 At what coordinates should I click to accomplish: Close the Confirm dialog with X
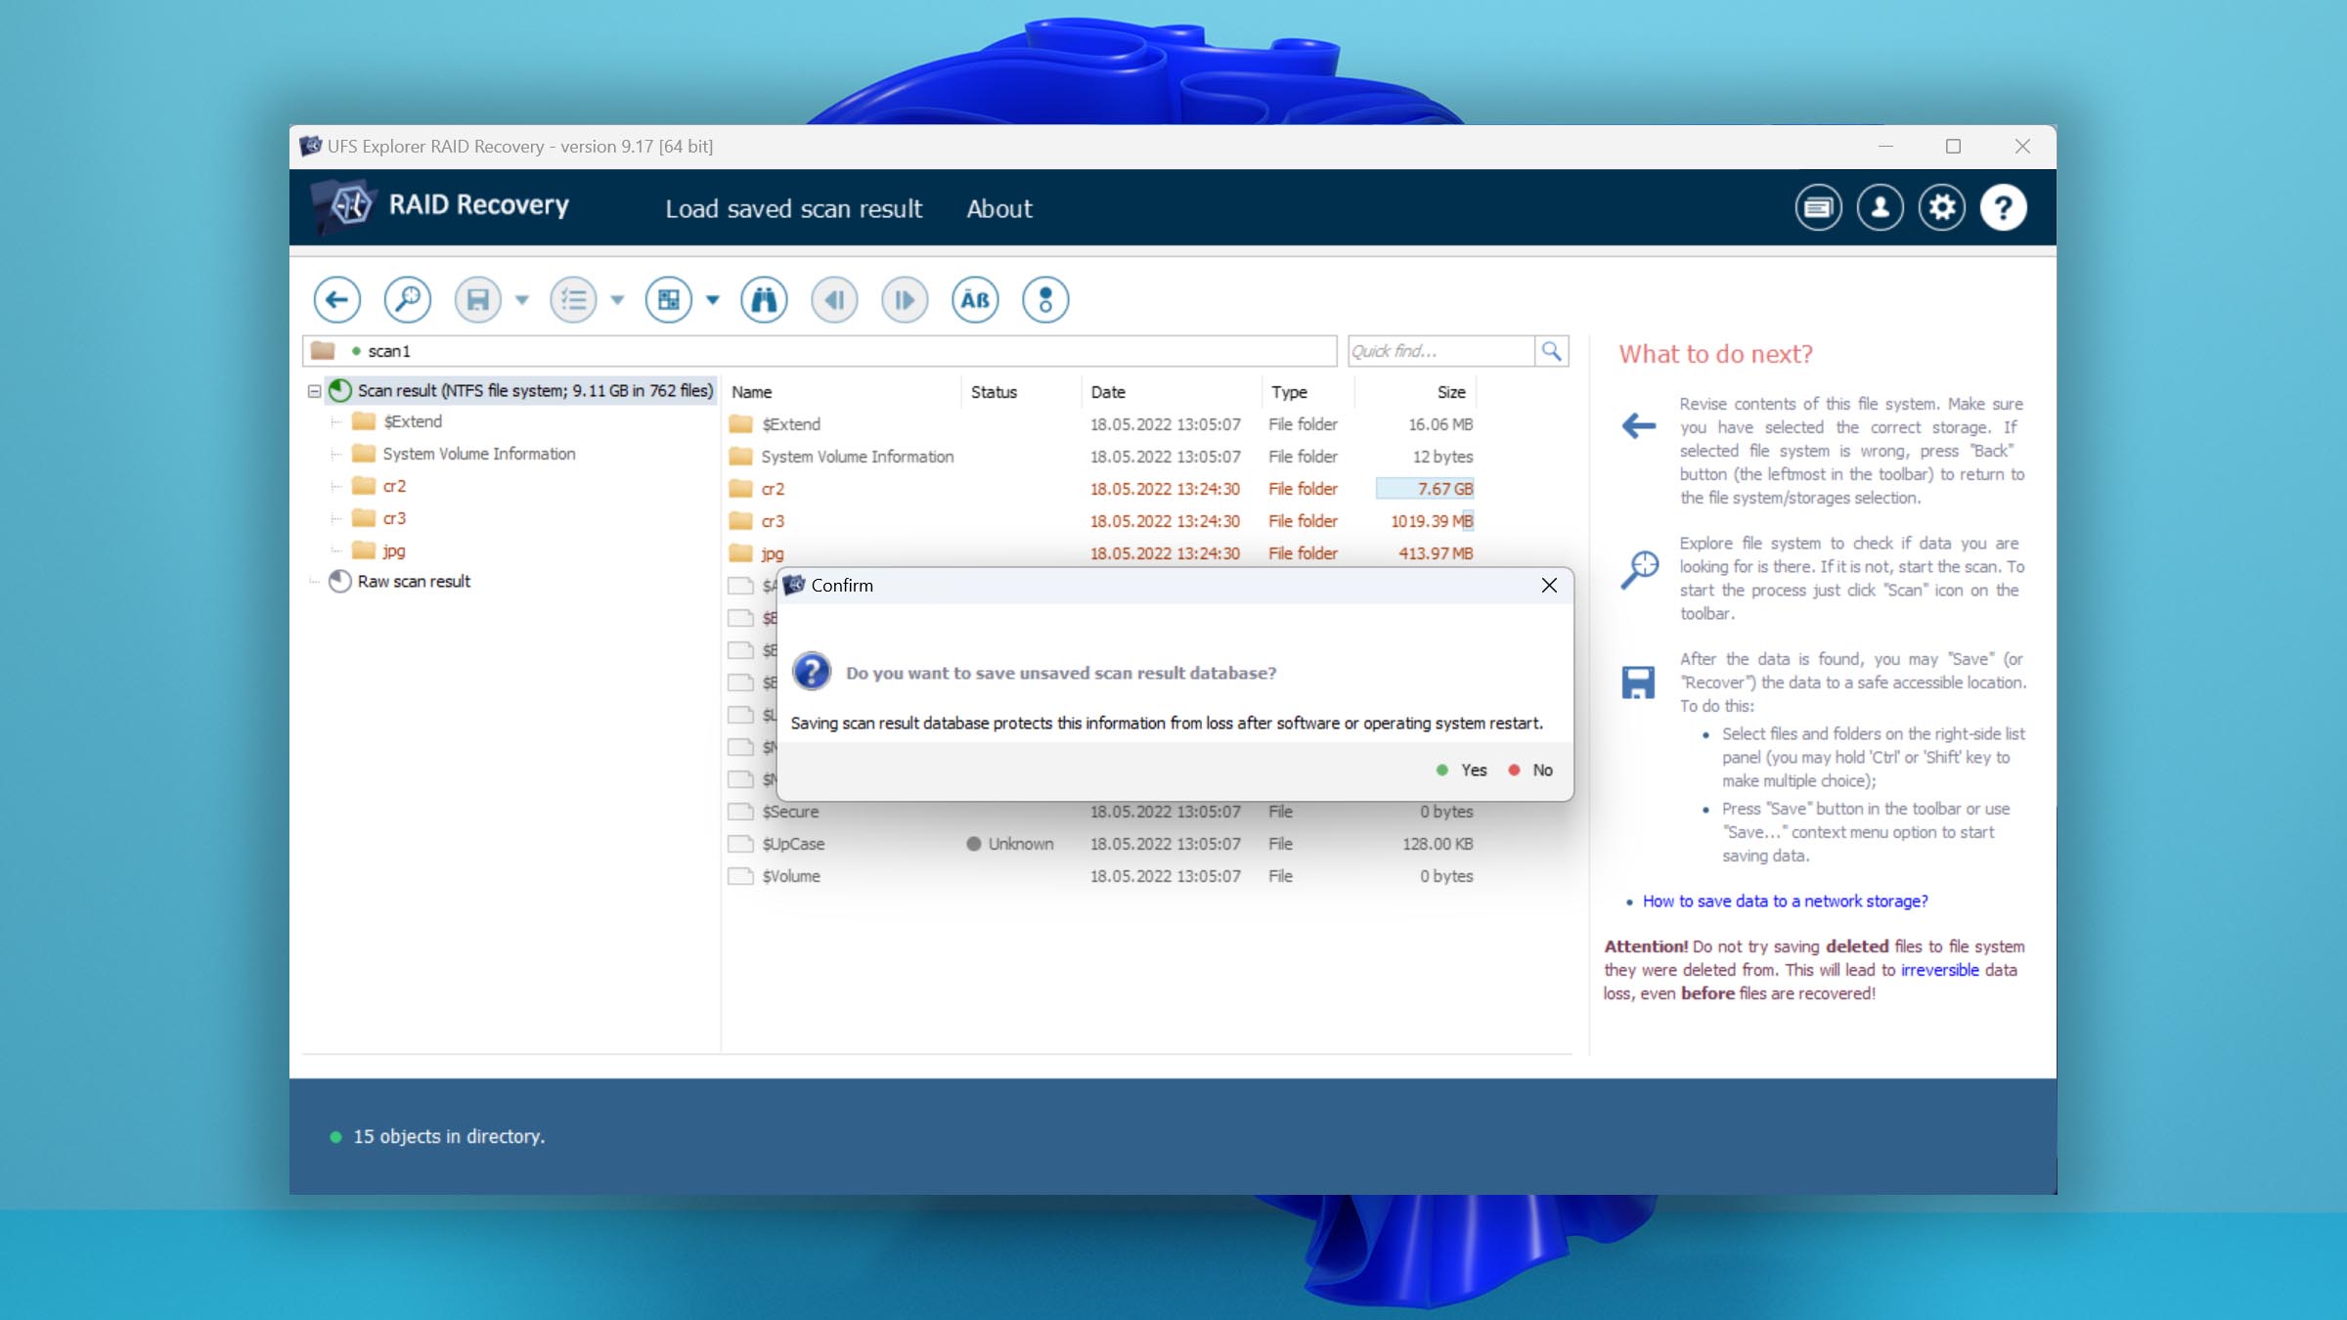pos(1549,585)
